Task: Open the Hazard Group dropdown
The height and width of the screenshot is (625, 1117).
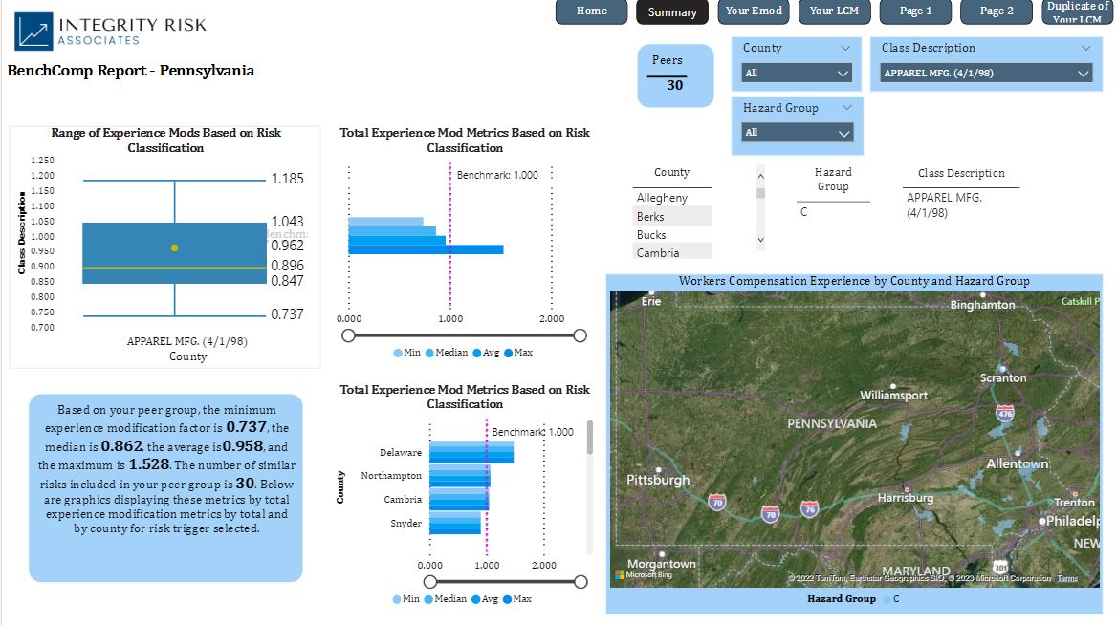Action: click(797, 133)
